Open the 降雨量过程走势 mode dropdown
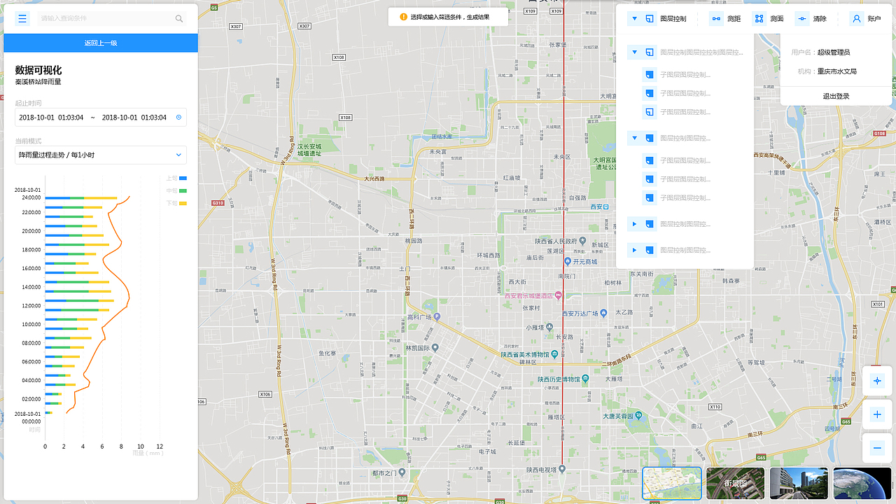The width and height of the screenshot is (896, 504). pos(100,155)
